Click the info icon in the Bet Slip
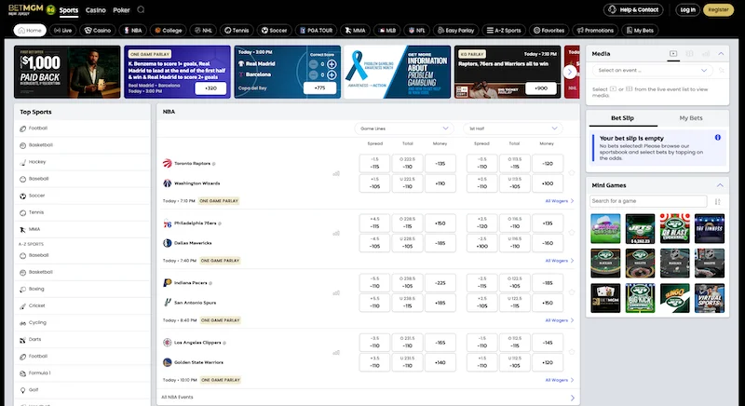The height and width of the screenshot is (406, 745). click(x=717, y=137)
